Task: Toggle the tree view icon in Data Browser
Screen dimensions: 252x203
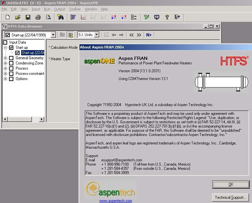Action: point(70,35)
